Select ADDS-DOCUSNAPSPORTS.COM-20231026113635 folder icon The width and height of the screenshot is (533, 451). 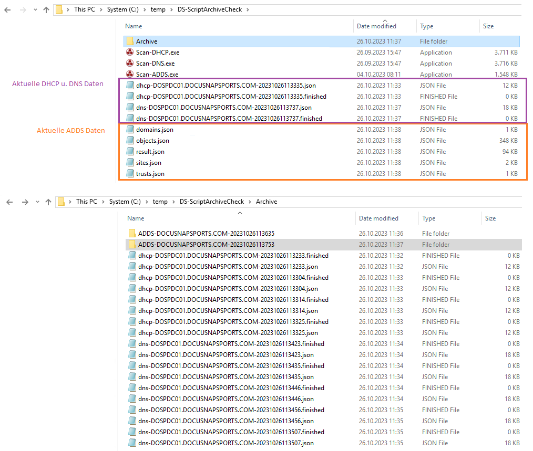[x=132, y=233]
